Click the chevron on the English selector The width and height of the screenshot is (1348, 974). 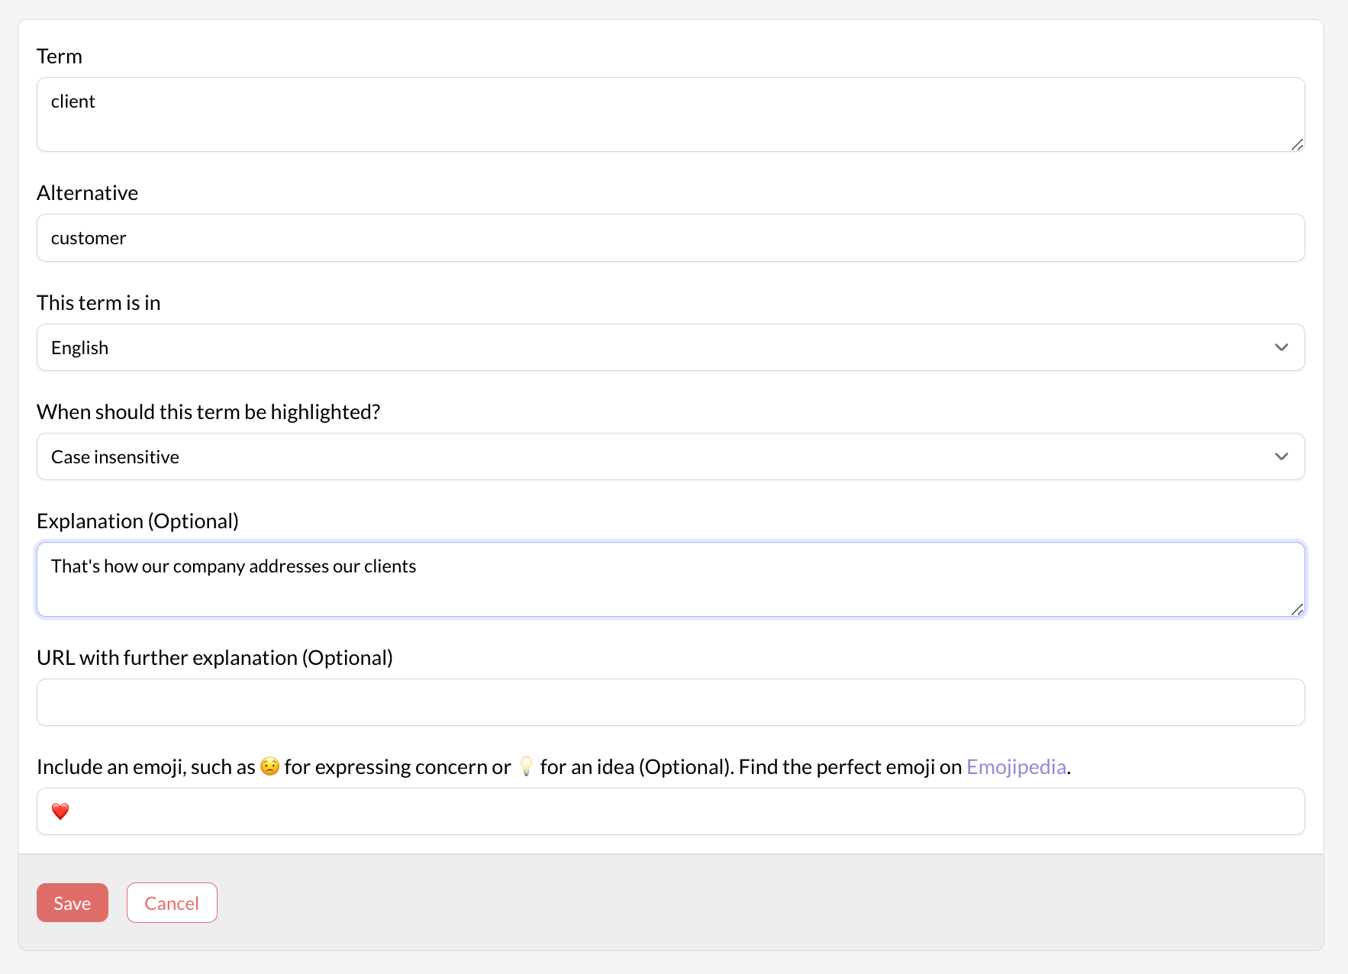pyautogui.click(x=1281, y=347)
